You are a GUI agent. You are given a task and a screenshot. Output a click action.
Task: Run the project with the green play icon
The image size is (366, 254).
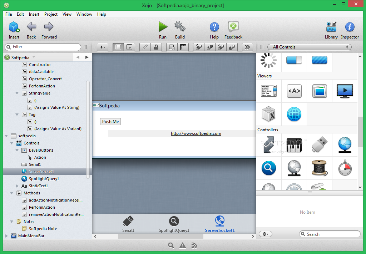click(x=163, y=26)
